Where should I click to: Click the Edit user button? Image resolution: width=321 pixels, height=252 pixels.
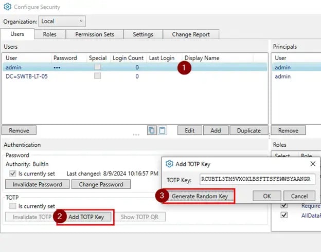[x=190, y=130]
